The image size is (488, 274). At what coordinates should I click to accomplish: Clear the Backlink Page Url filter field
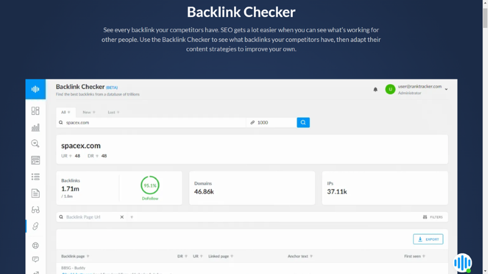[x=122, y=217]
